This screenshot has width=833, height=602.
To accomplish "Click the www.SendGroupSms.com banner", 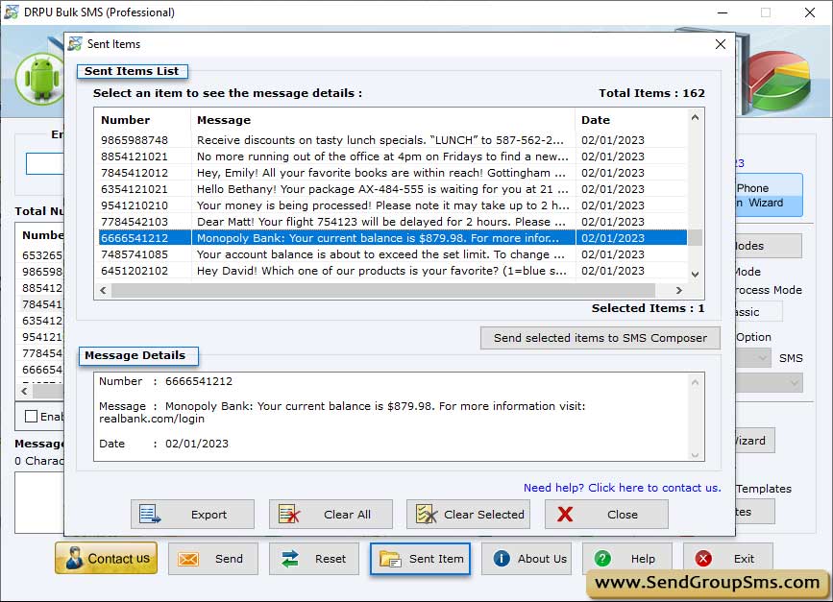I will pyautogui.click(x=707, y=583).
